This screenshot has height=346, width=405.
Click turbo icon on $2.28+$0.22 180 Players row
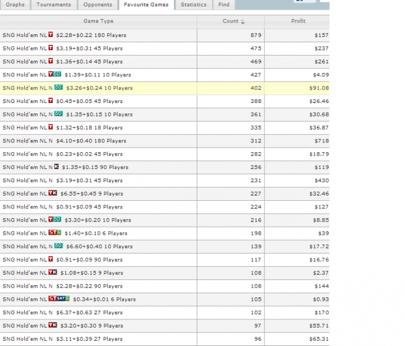click(51, 34)
